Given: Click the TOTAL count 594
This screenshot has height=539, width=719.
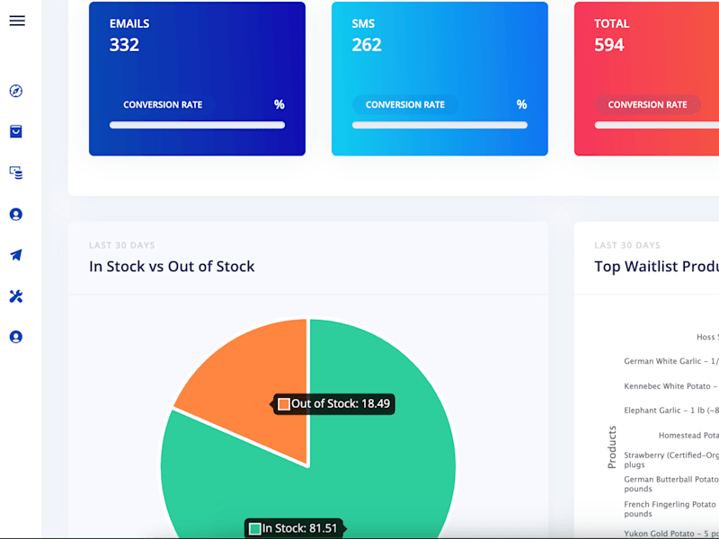Looking at the screenshot, I should click(x=609, y=45).
